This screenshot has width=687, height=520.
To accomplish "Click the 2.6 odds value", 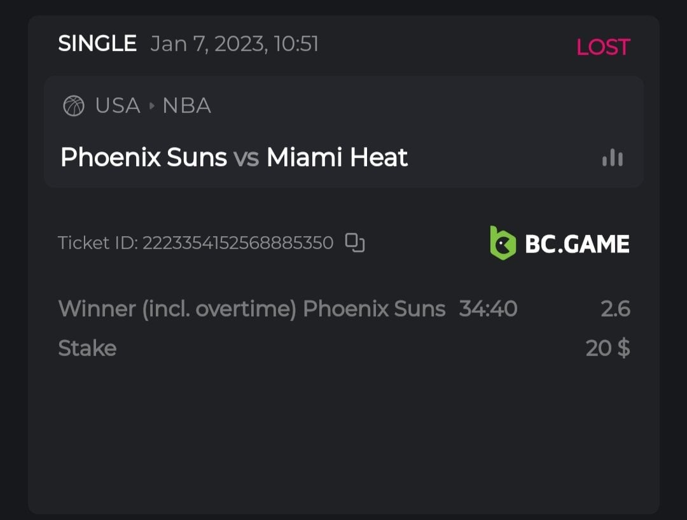I will pyautogui.click(x=615, y=309).
